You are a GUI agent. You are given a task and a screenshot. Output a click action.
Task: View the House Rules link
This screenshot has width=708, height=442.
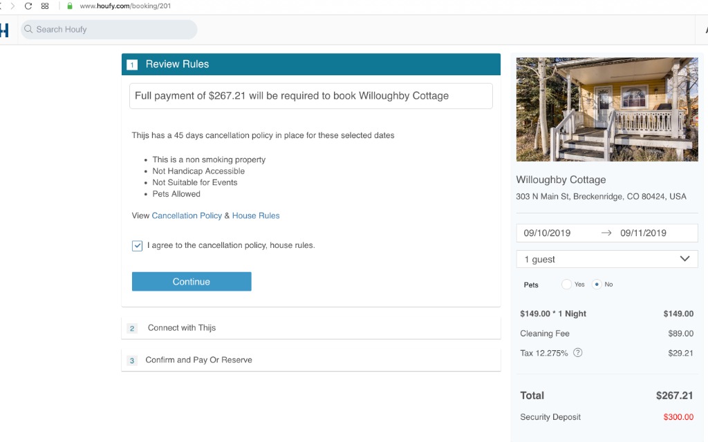tap(256, 215)
